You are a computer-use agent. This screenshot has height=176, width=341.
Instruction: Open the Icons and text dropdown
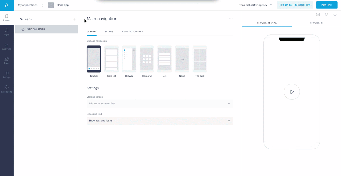point(160,121)
